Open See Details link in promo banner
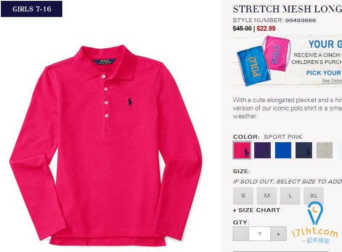This screenshot has height=252, width=342. tap(332, 80)
